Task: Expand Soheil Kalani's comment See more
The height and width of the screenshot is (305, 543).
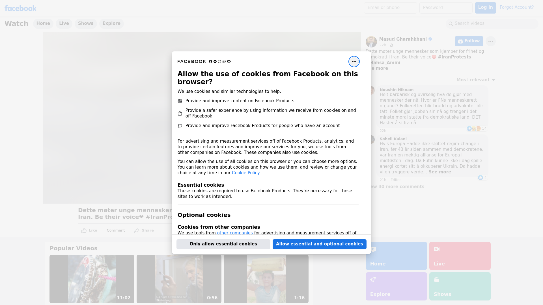Action: pos(439,172)
